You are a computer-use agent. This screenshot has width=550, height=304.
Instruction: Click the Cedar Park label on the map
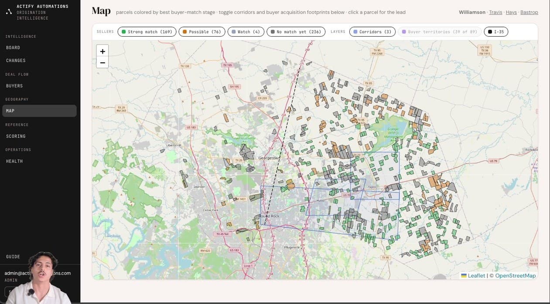click(x=210, y=210)
